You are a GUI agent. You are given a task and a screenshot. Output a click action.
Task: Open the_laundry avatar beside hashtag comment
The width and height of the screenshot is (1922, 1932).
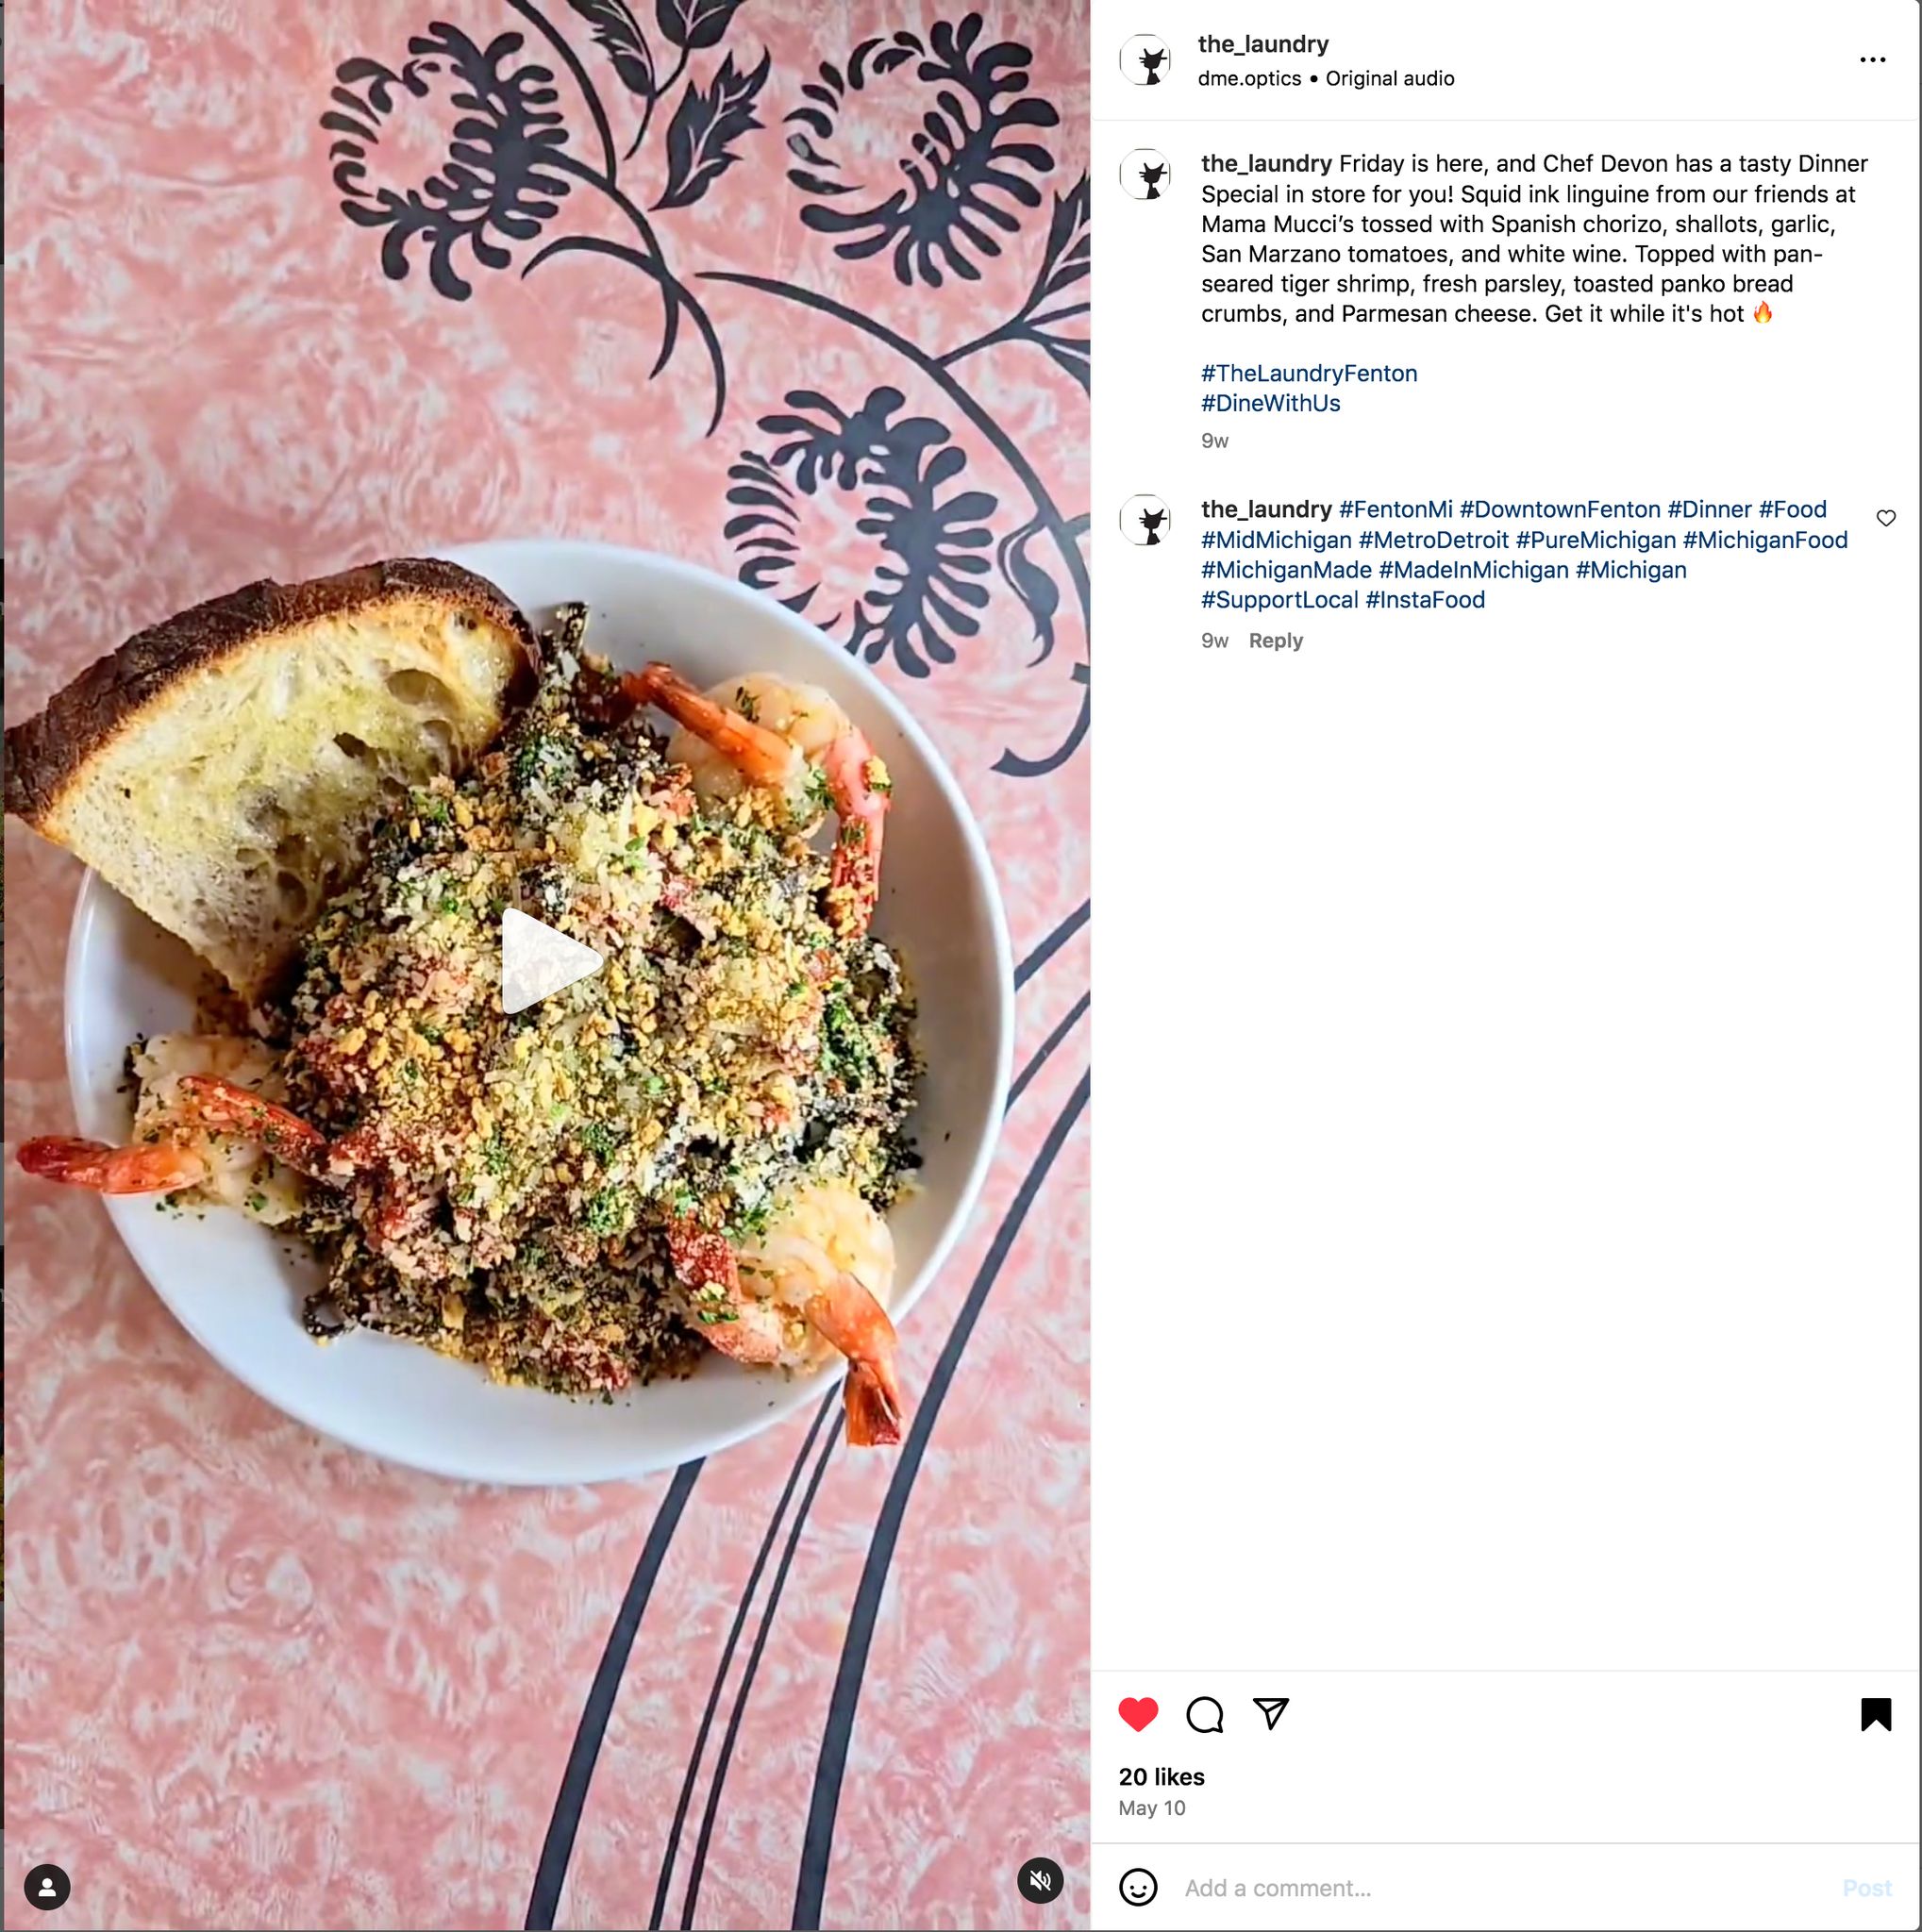tap(1145, 520)
